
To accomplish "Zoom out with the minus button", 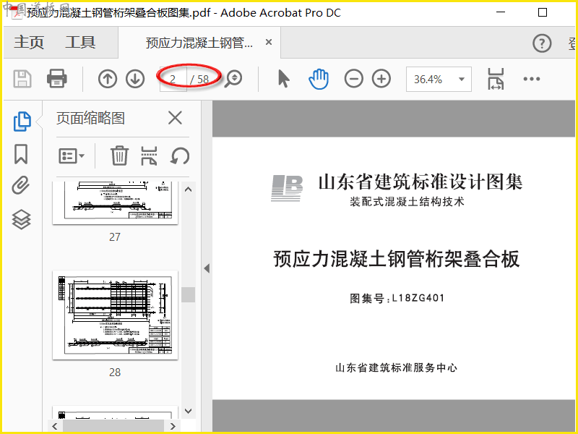I will [354, 79].
